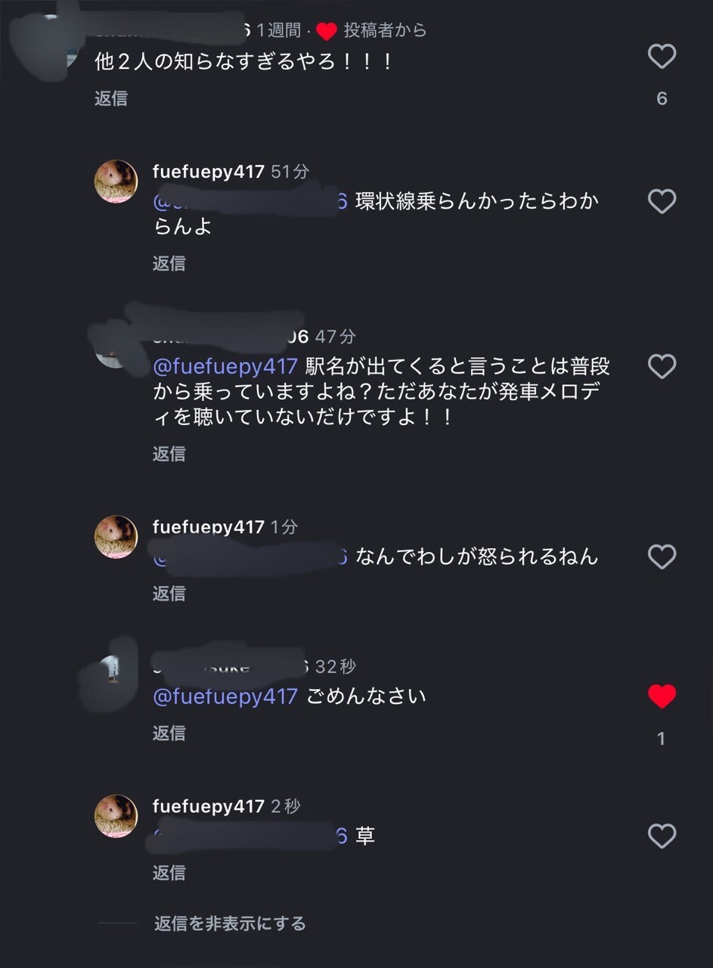
Task: Reply to the 草 comment
Action: 169,873
